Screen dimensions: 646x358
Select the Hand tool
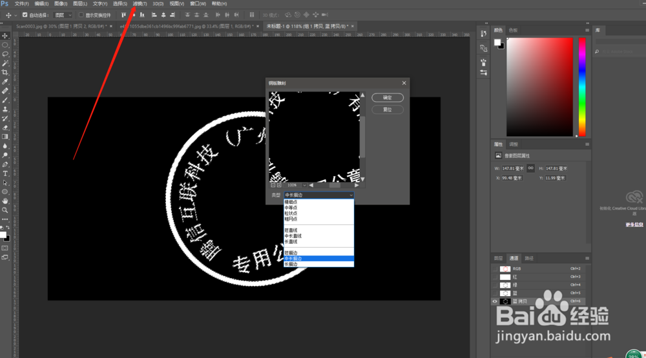click(x=5, y=201)
